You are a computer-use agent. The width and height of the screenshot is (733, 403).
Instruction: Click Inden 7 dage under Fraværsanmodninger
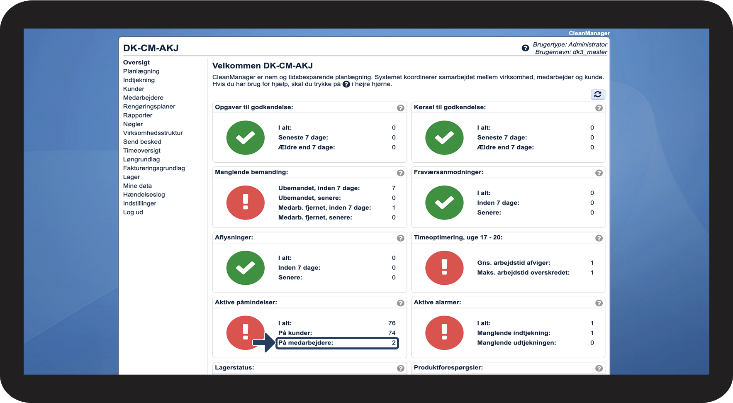[536, 203]
